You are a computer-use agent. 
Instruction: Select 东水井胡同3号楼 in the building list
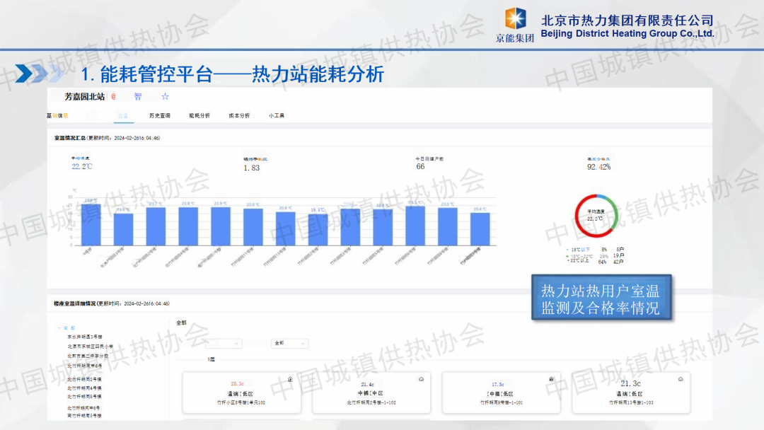pos(85,337)
